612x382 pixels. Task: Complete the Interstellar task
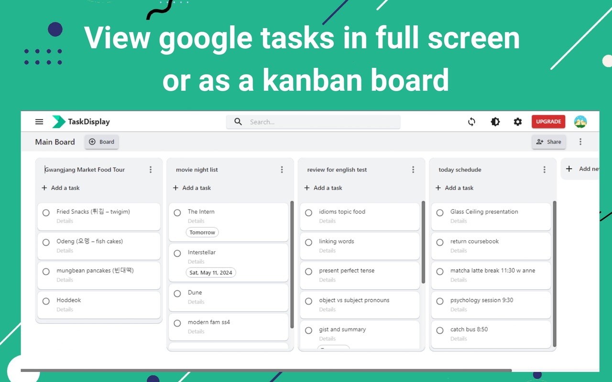[x=177, y=253]
